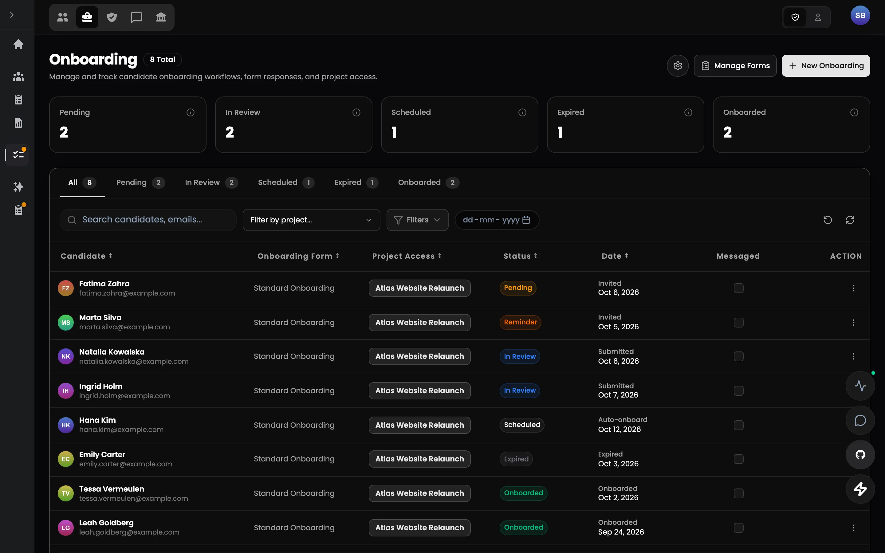
Task: Select the people group icon in top toolbar
Action: pyautogui.click(x=63, y=17)
